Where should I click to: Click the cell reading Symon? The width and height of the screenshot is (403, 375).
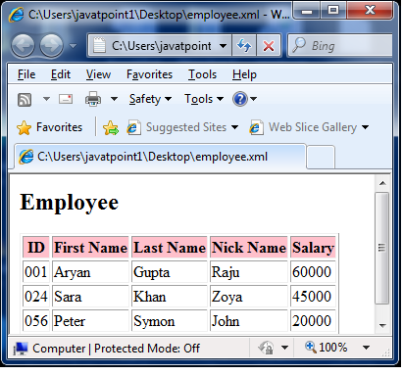(x=170, y=320)
